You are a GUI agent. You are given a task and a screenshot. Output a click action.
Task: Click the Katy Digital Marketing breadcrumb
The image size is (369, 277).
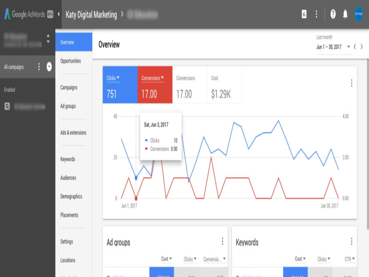[x=91, y=15]
